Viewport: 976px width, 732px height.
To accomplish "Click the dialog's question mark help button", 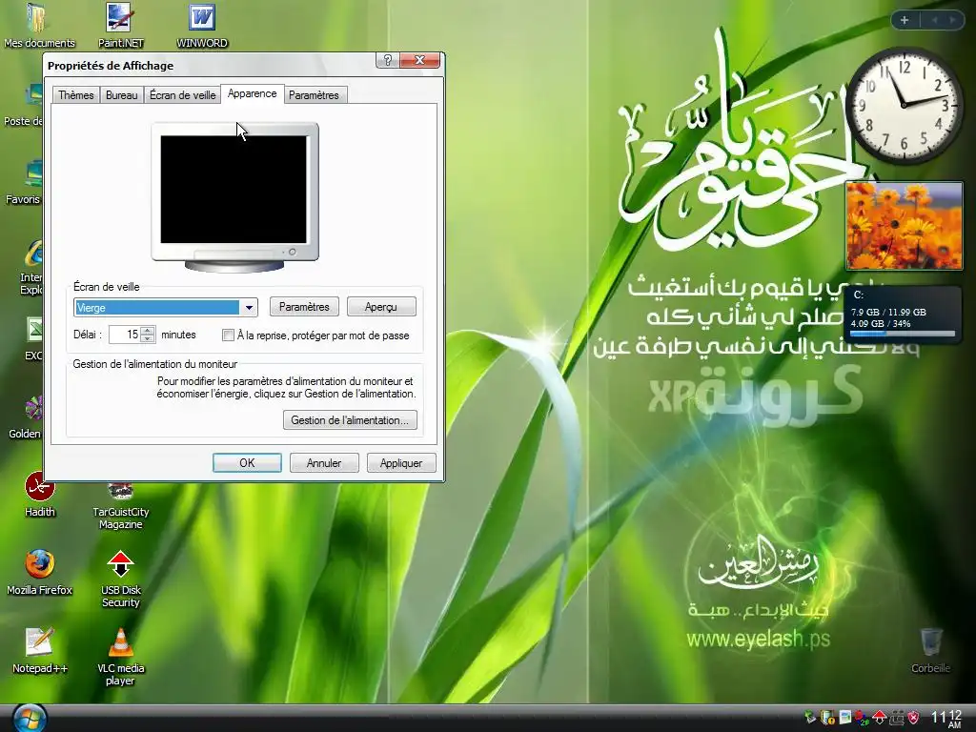I will (387, 60).
